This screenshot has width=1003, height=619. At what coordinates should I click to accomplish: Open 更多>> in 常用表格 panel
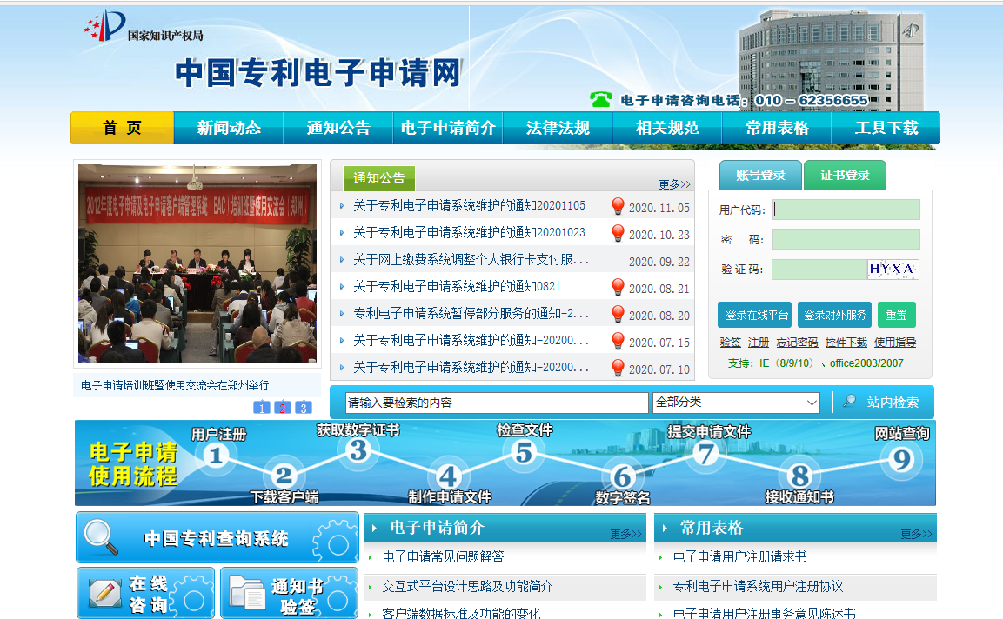click(x=916, y=534)
